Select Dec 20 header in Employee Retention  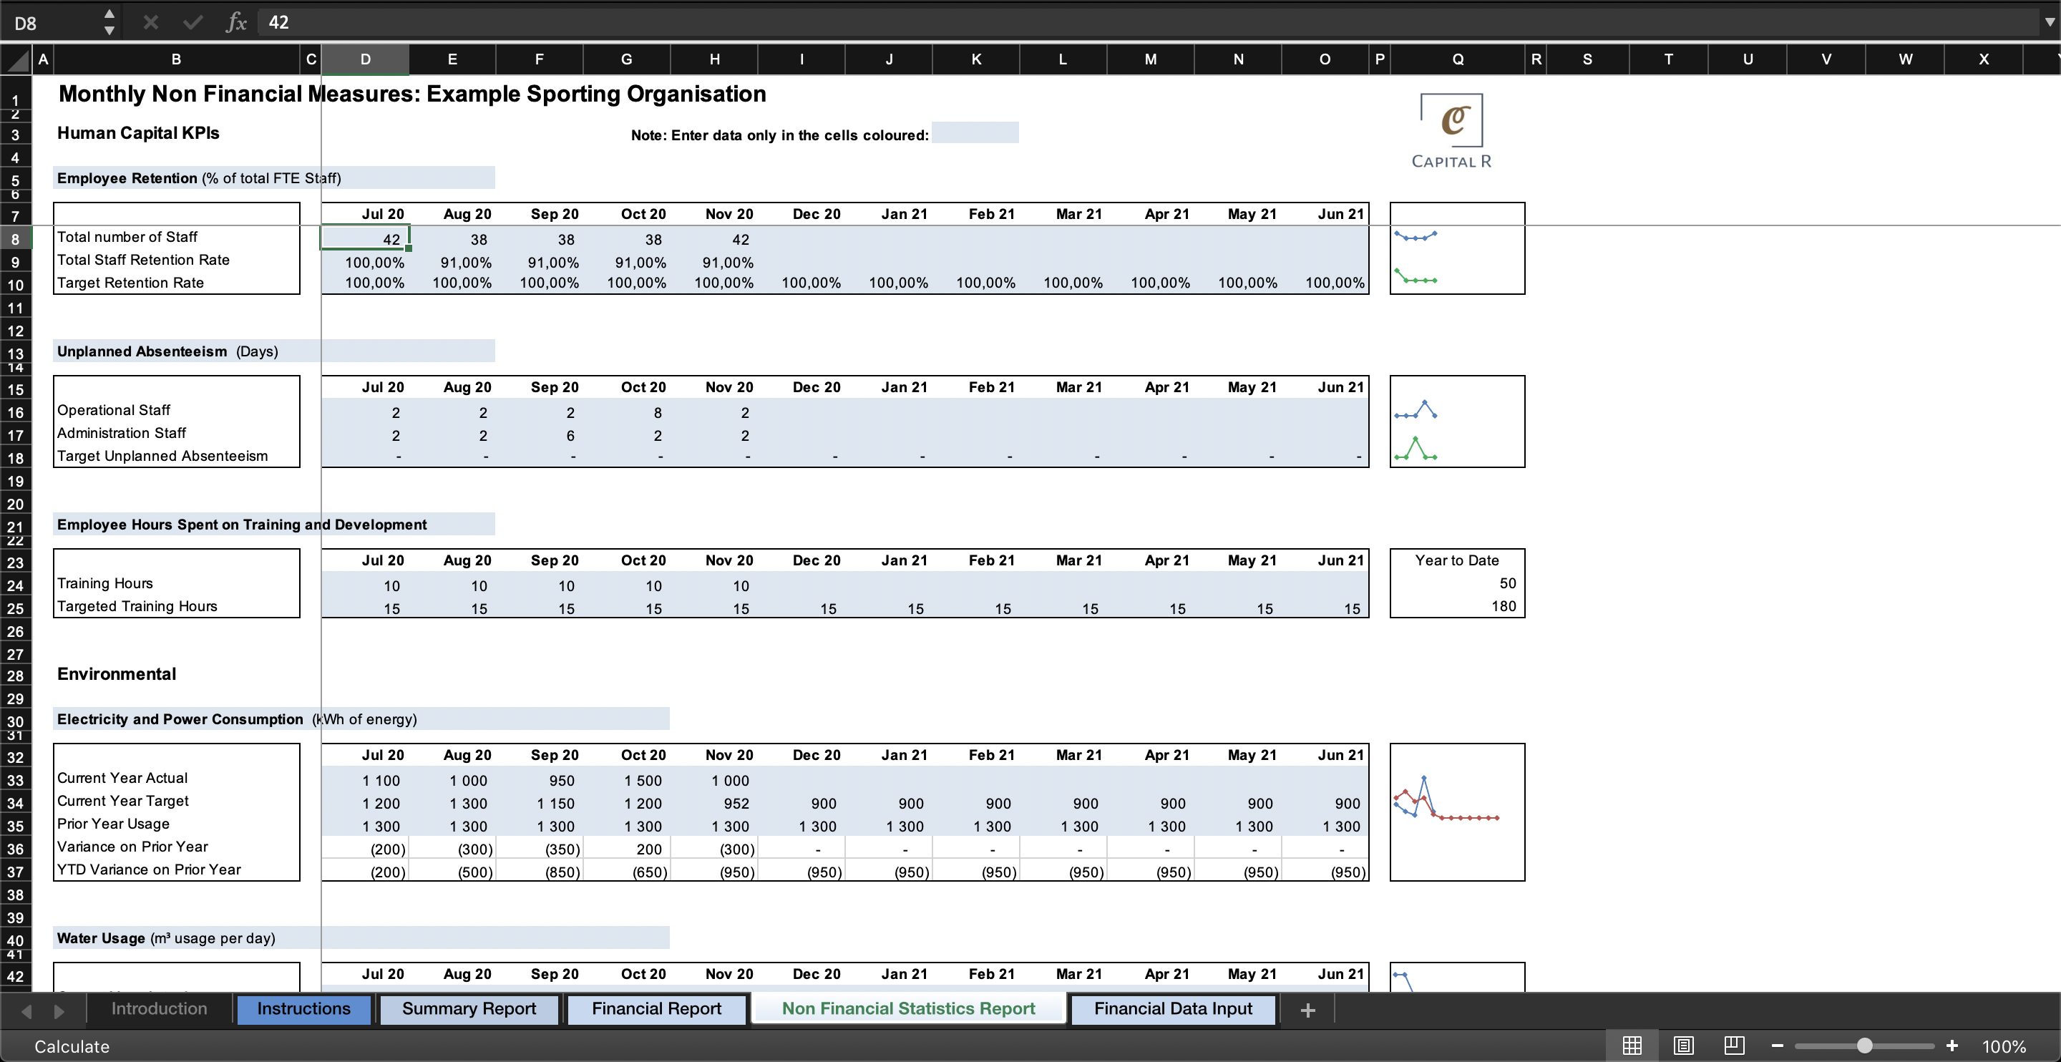(816, 214)
